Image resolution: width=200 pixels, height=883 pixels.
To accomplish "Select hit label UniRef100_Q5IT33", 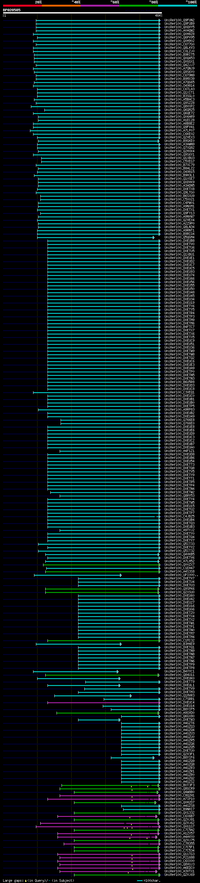I will coord(179,544).
